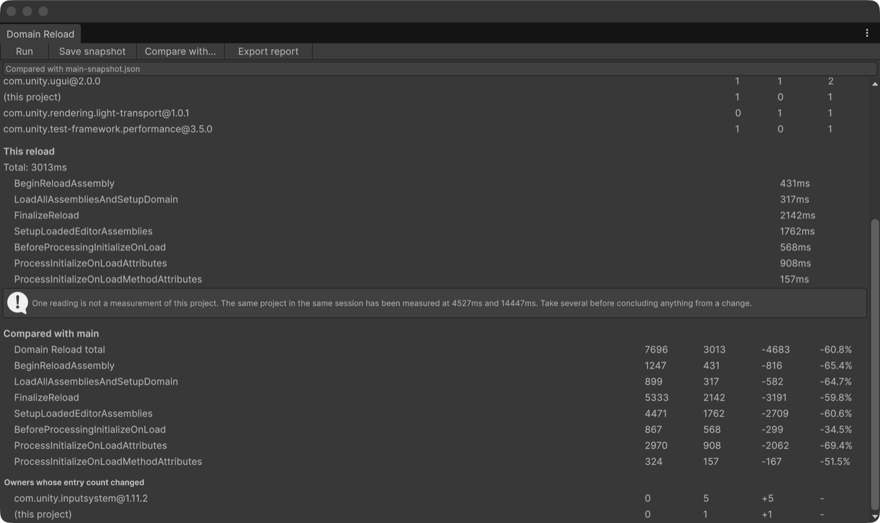The height and width of the screenshot is (523, 880).
Task: Click the warning exclamation icon in the notice
Action: coord(18,302)
